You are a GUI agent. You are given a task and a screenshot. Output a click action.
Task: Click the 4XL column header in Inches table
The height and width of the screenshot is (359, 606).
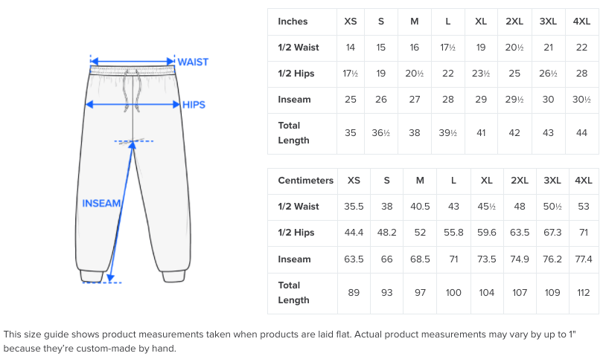pos(581,22)
